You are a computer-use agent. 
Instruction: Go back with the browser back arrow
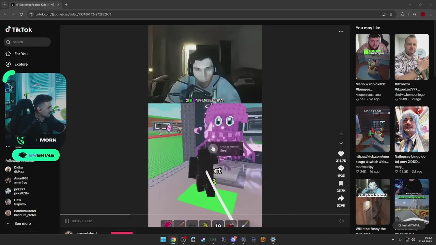tap(5, 14)
